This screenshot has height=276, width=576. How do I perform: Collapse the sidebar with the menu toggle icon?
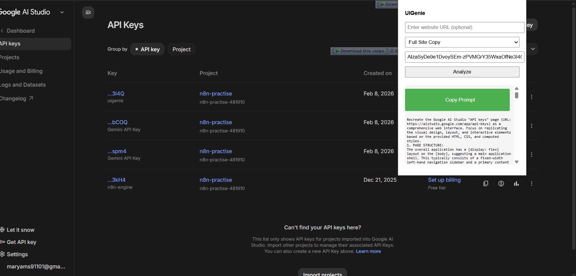88,13
